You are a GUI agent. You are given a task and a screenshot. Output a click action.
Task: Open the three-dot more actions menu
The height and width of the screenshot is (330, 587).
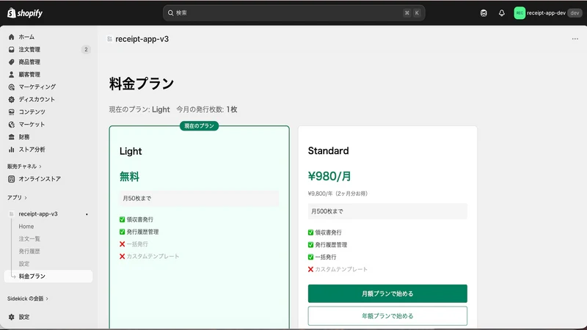[x=575, y=39]
